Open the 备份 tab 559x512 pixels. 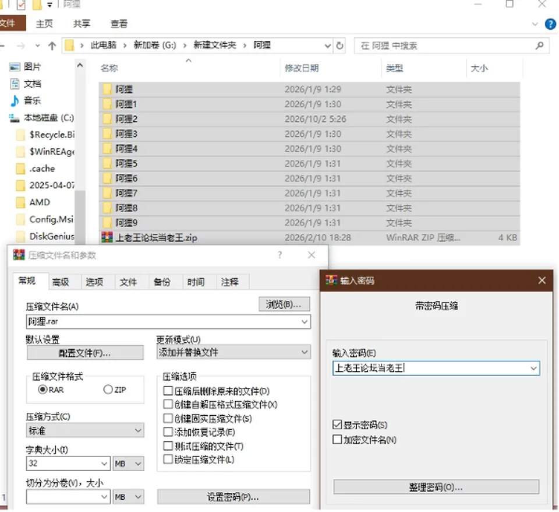tap(162, 282)
